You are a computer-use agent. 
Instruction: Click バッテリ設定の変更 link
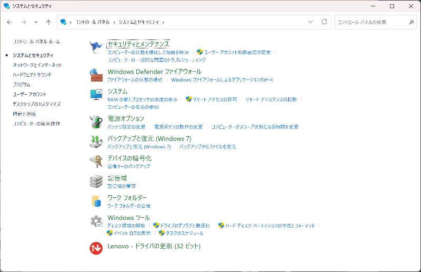pos(126,127)
